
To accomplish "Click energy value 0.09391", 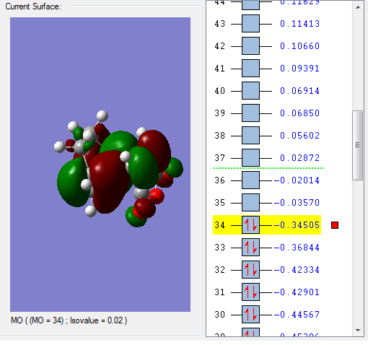I will [x=299, y=69].
